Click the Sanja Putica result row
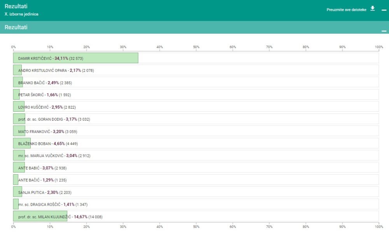The height and width of the screenshot is (232, 389). (196, 192)
